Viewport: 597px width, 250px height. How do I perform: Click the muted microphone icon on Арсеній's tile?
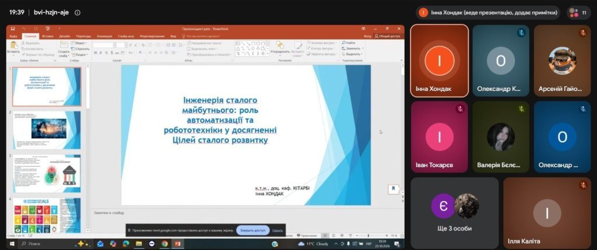point(583,33)
